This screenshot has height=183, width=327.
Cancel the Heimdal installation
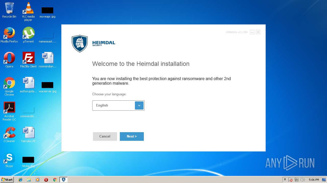(x=105, y=136)
